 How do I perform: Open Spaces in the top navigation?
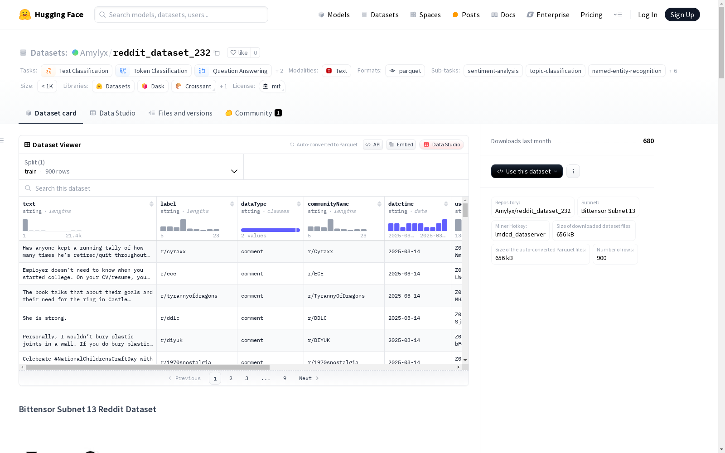coord(425,14)
